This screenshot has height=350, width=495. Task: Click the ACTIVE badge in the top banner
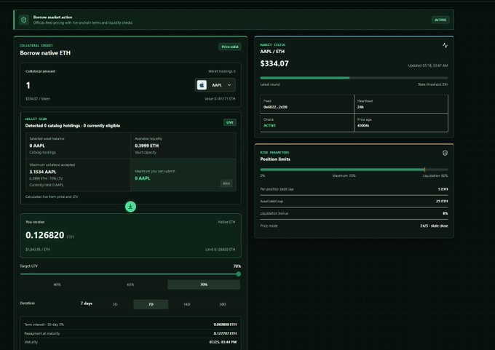tap(440, 20)
